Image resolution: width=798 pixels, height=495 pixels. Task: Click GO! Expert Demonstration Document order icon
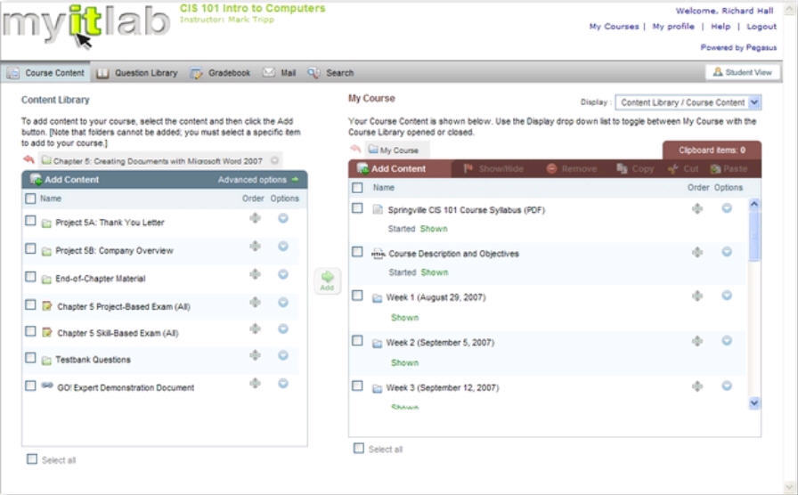click(x=255, y=383)
